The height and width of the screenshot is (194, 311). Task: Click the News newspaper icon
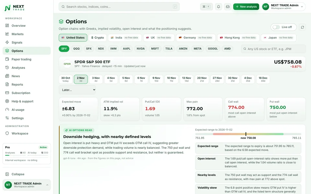point(7,76)
